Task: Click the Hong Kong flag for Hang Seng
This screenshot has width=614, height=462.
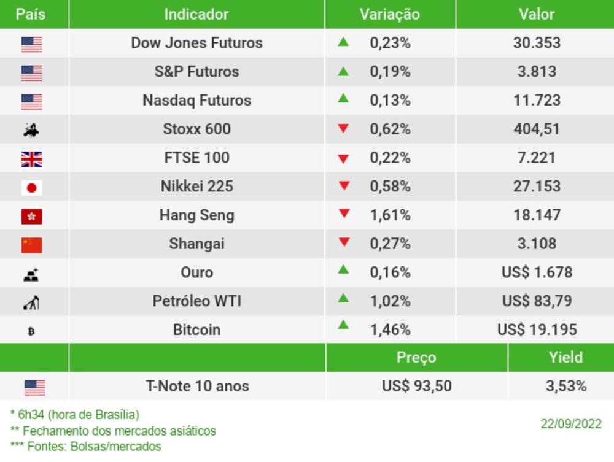Action: 31,217
